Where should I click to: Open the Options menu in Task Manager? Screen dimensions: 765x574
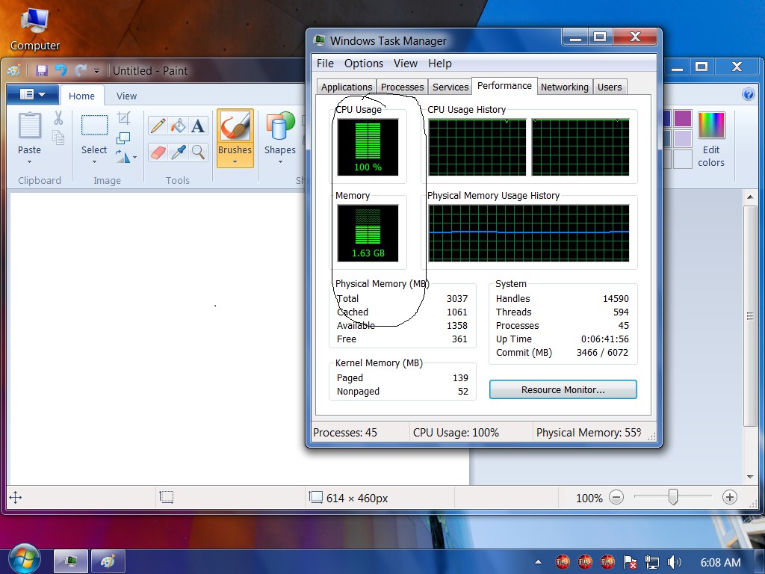coord(364,64)
